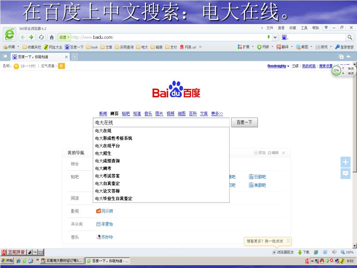The height and width of the screenshot is (268, 357).
Task: Reload the page with refresh icon
Action: (41, 37)
